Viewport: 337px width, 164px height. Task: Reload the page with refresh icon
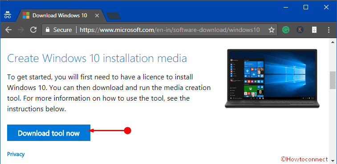click(33, 30)
